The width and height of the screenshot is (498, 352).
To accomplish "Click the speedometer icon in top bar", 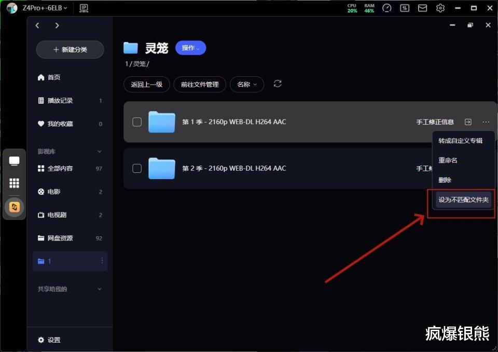I will pyautogui.click(x=386, y=8).
